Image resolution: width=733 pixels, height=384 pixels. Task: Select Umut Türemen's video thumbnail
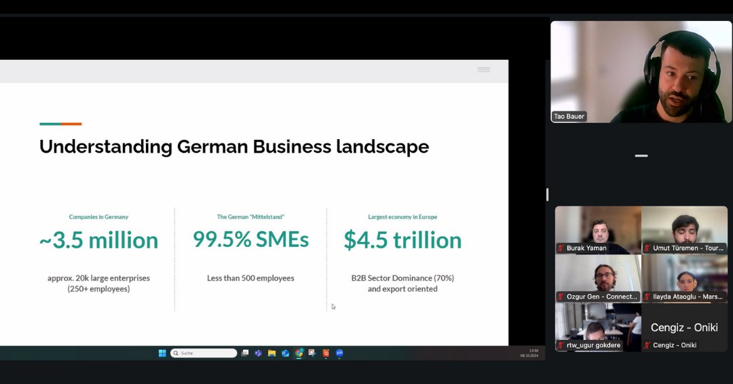pos(685,230)
